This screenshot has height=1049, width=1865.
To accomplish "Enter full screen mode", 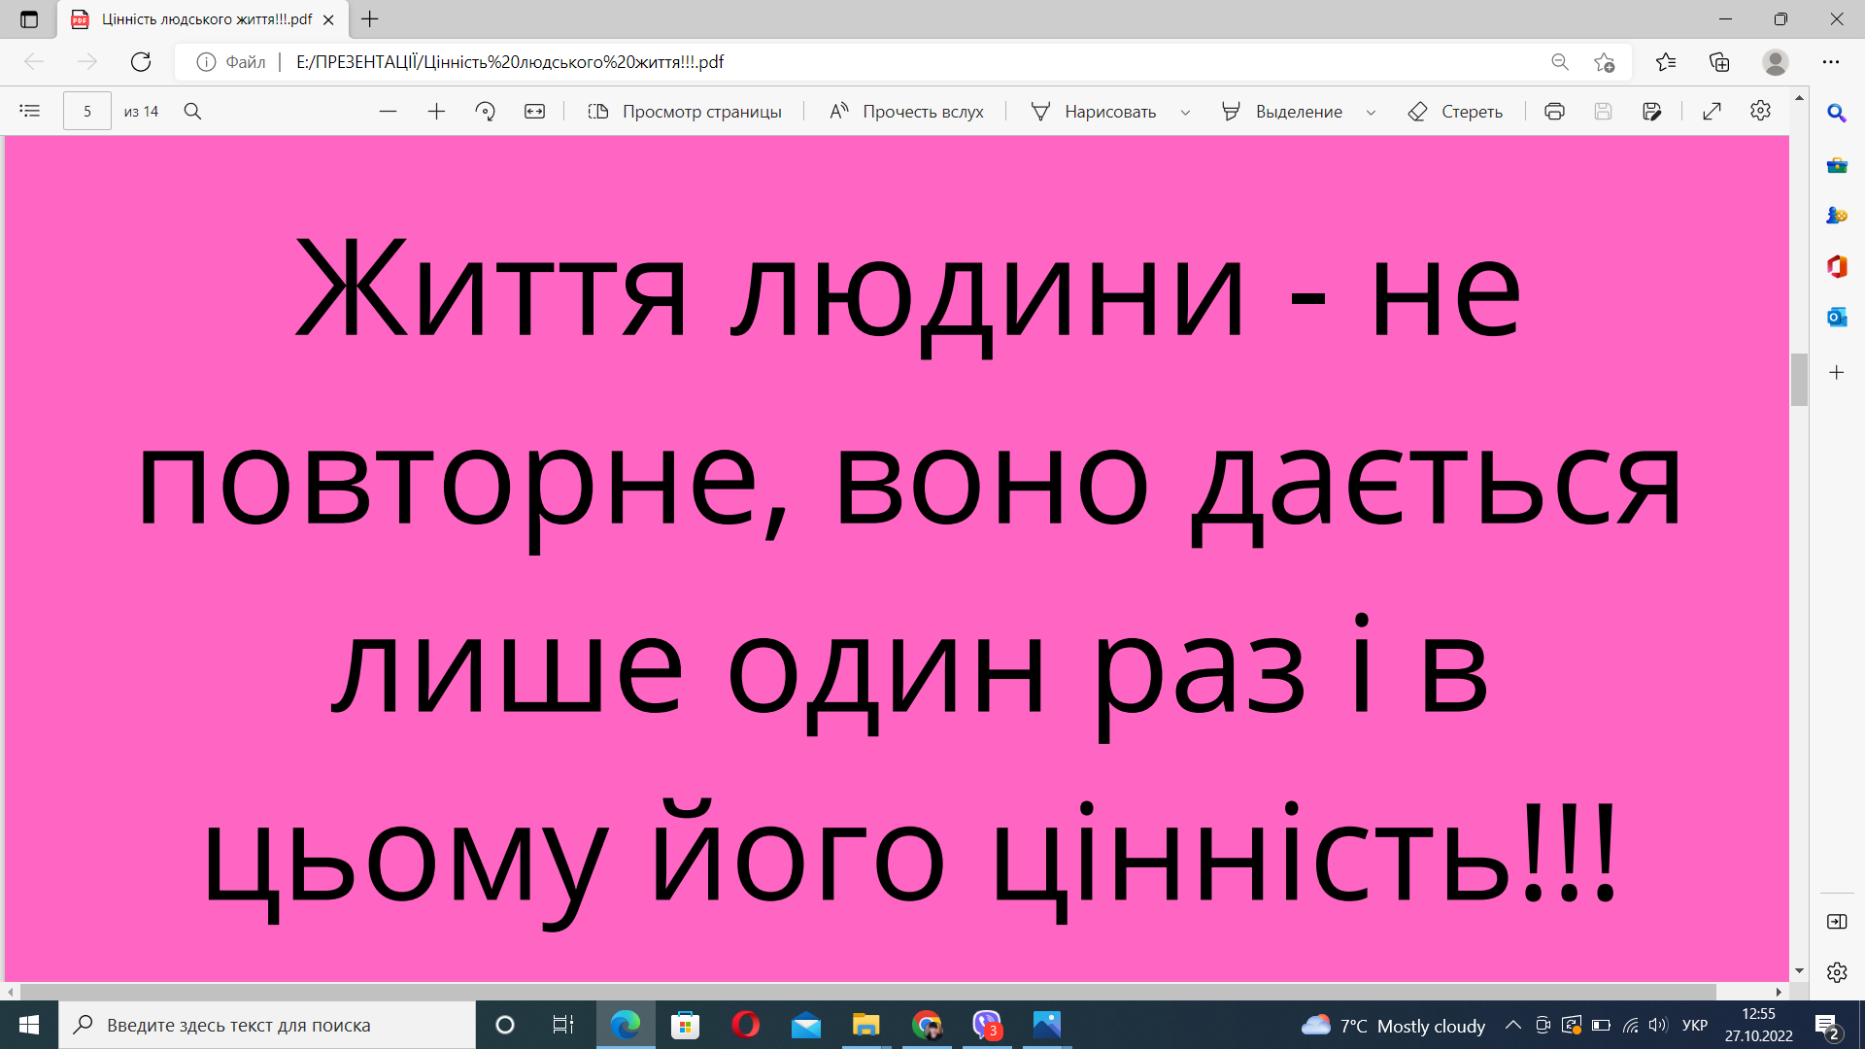I will pyautogui.click(x=1712, y=112).
